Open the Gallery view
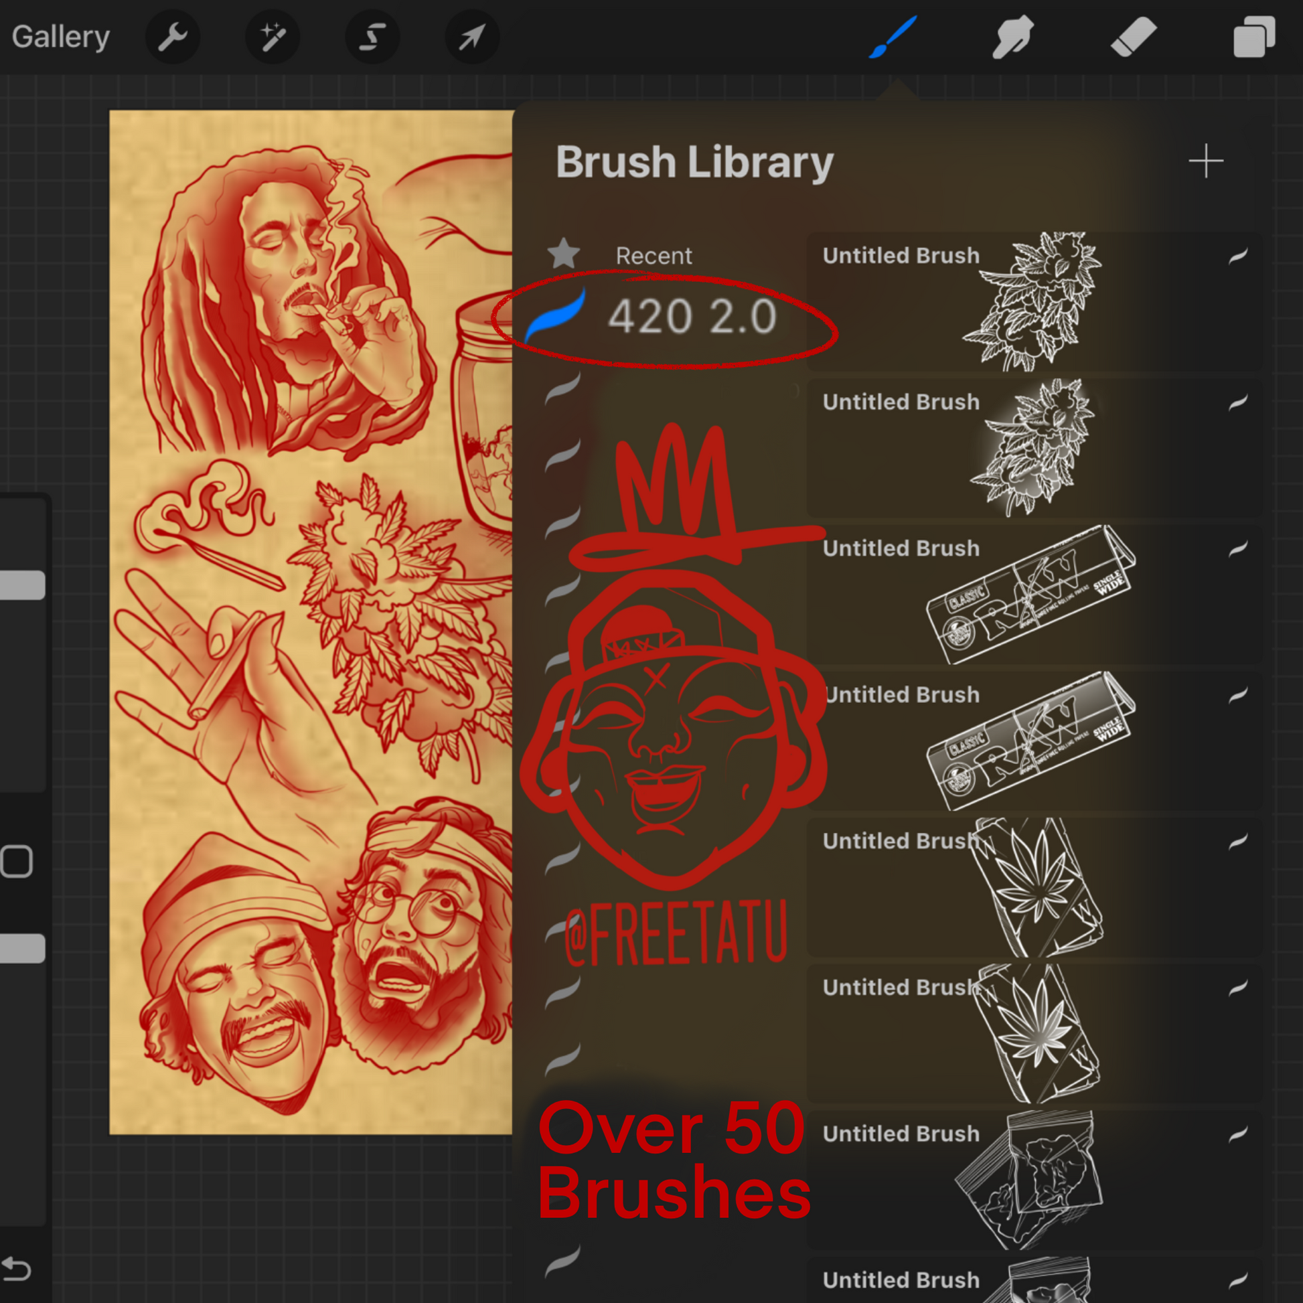1303x1303 pixels. (x=60, y=36)
